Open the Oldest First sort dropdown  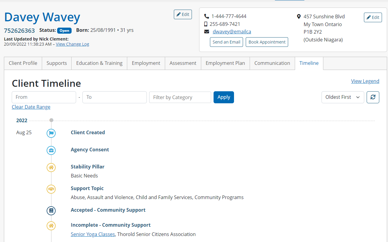pos(343,97)
